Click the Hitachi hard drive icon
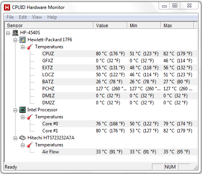 pos(22,138)
